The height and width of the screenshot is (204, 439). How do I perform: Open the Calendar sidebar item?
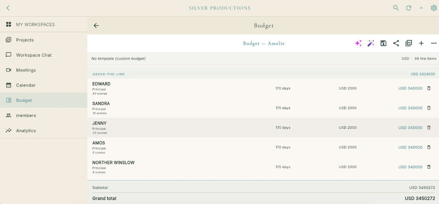coord(44,85)
